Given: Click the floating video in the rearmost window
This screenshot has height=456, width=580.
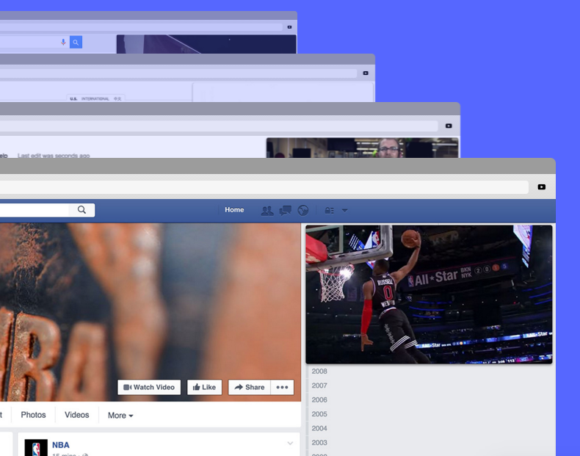Looking at the screenshot, I should tap(206, 44).
